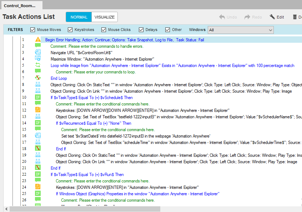Disable the Delays filter checkbox
Viewport: 302px width, 212px height.
point(141,30)
